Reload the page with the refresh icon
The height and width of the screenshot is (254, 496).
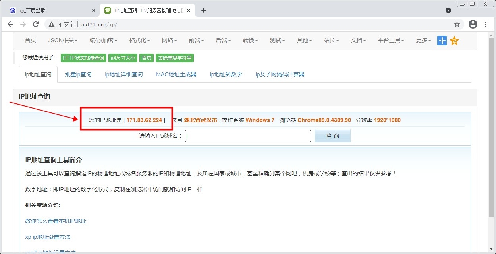pyautogui.click(x=36, y=24)
